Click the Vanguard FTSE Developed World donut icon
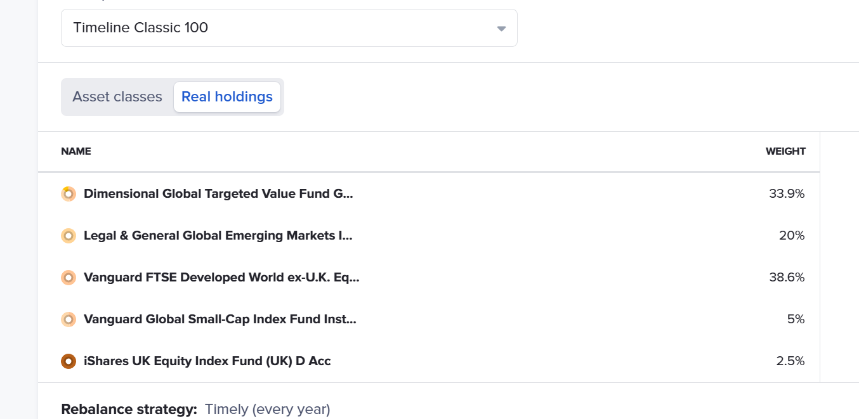Image resolution: width=859 pixels, height=419 pixels. (69, 278)
